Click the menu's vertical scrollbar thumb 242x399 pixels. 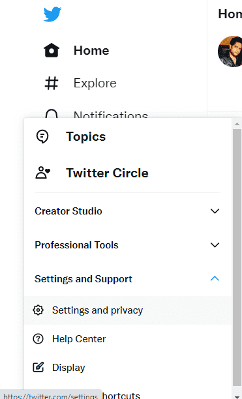[237, 258]
